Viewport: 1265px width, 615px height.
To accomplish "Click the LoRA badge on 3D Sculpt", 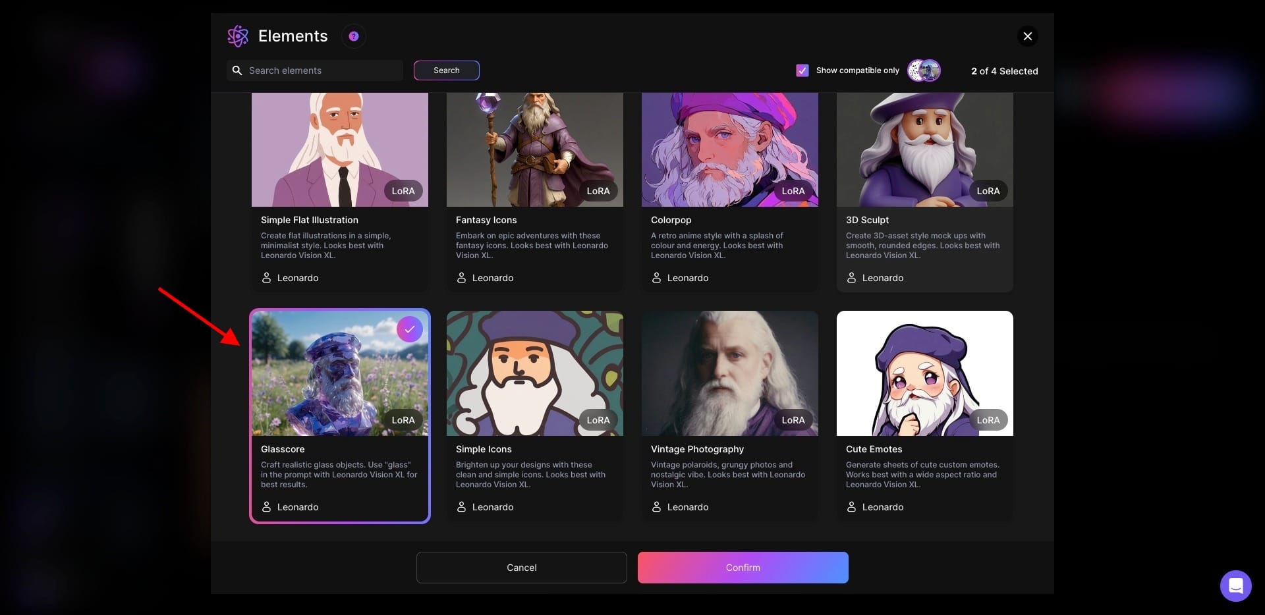I will [x=988, y=191].
